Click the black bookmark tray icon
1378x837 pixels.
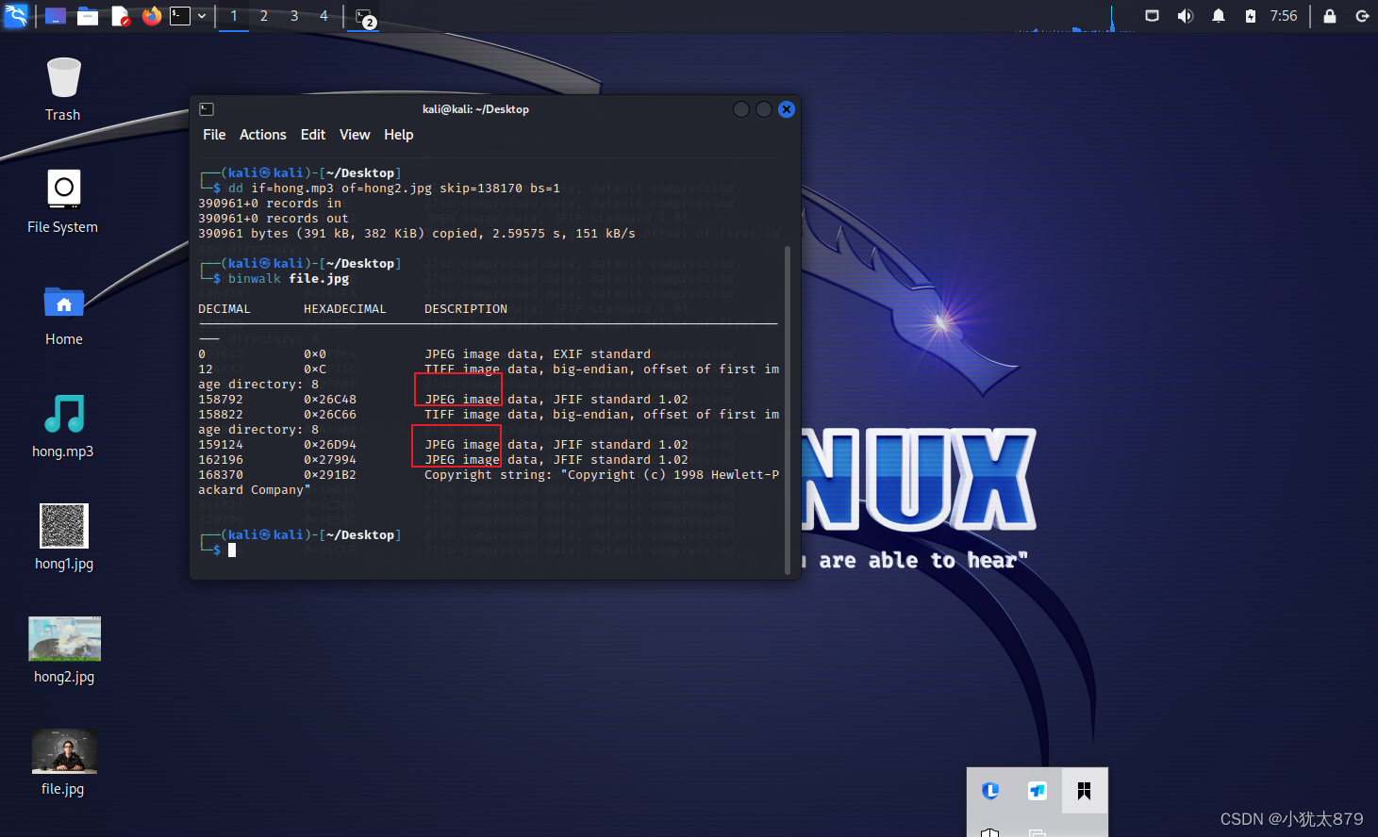[1085, 791]
